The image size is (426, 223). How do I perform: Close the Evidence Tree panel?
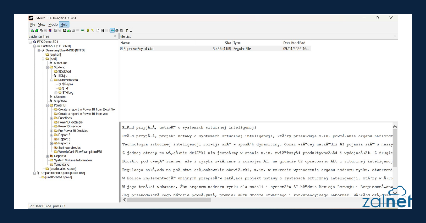coord(115,36)
